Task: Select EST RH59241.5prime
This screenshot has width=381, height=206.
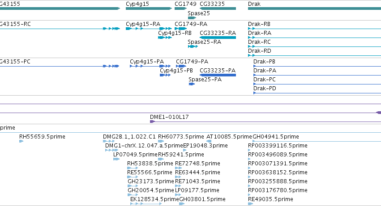Action: click(x=181, y=155)
